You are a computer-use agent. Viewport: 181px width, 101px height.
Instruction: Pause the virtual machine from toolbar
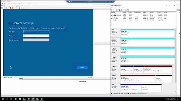tap(15, 8)
